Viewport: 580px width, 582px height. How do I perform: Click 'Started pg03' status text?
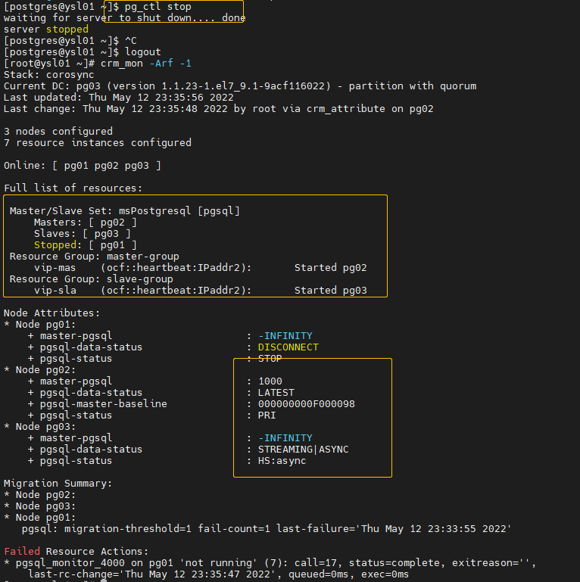tap(330, 291)
